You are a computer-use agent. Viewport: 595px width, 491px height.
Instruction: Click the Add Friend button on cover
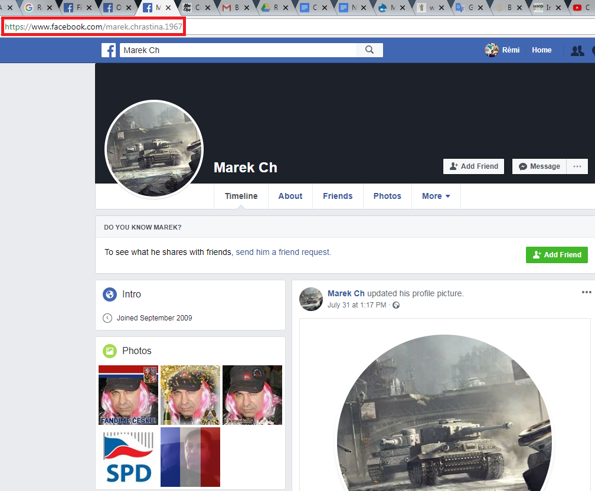coord(473,166)
